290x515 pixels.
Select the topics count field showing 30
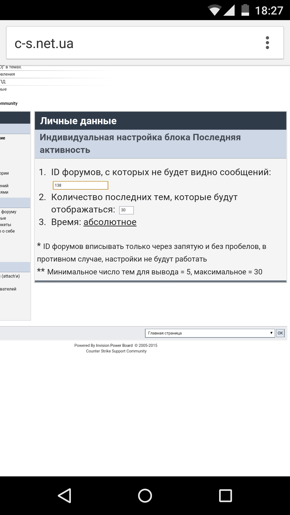click(x=126, y=210)
